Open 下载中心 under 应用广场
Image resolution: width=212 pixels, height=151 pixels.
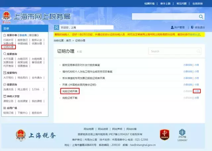23,113
